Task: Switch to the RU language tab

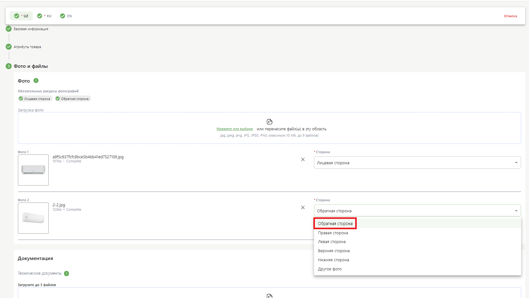Action: pyautogui.click(x=44, y=16)
